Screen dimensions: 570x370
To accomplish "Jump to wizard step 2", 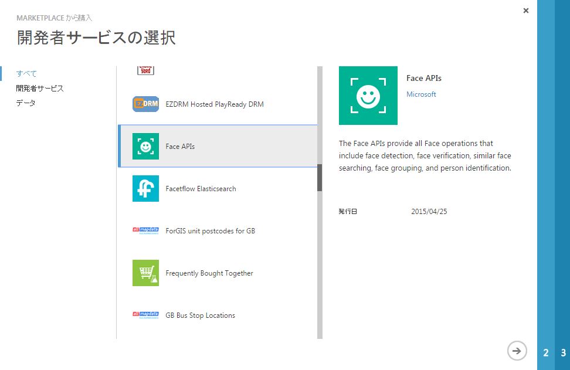I will click(x=546, y=353).
